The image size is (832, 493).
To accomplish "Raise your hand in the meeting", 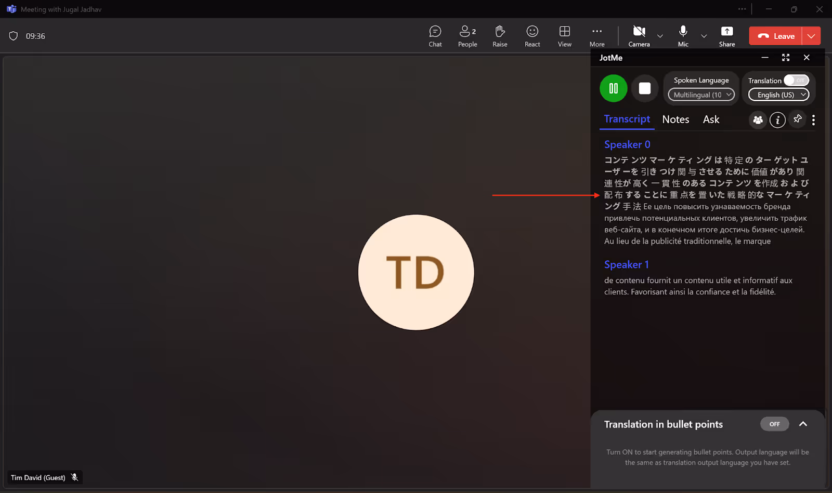I will coord(500,36).
